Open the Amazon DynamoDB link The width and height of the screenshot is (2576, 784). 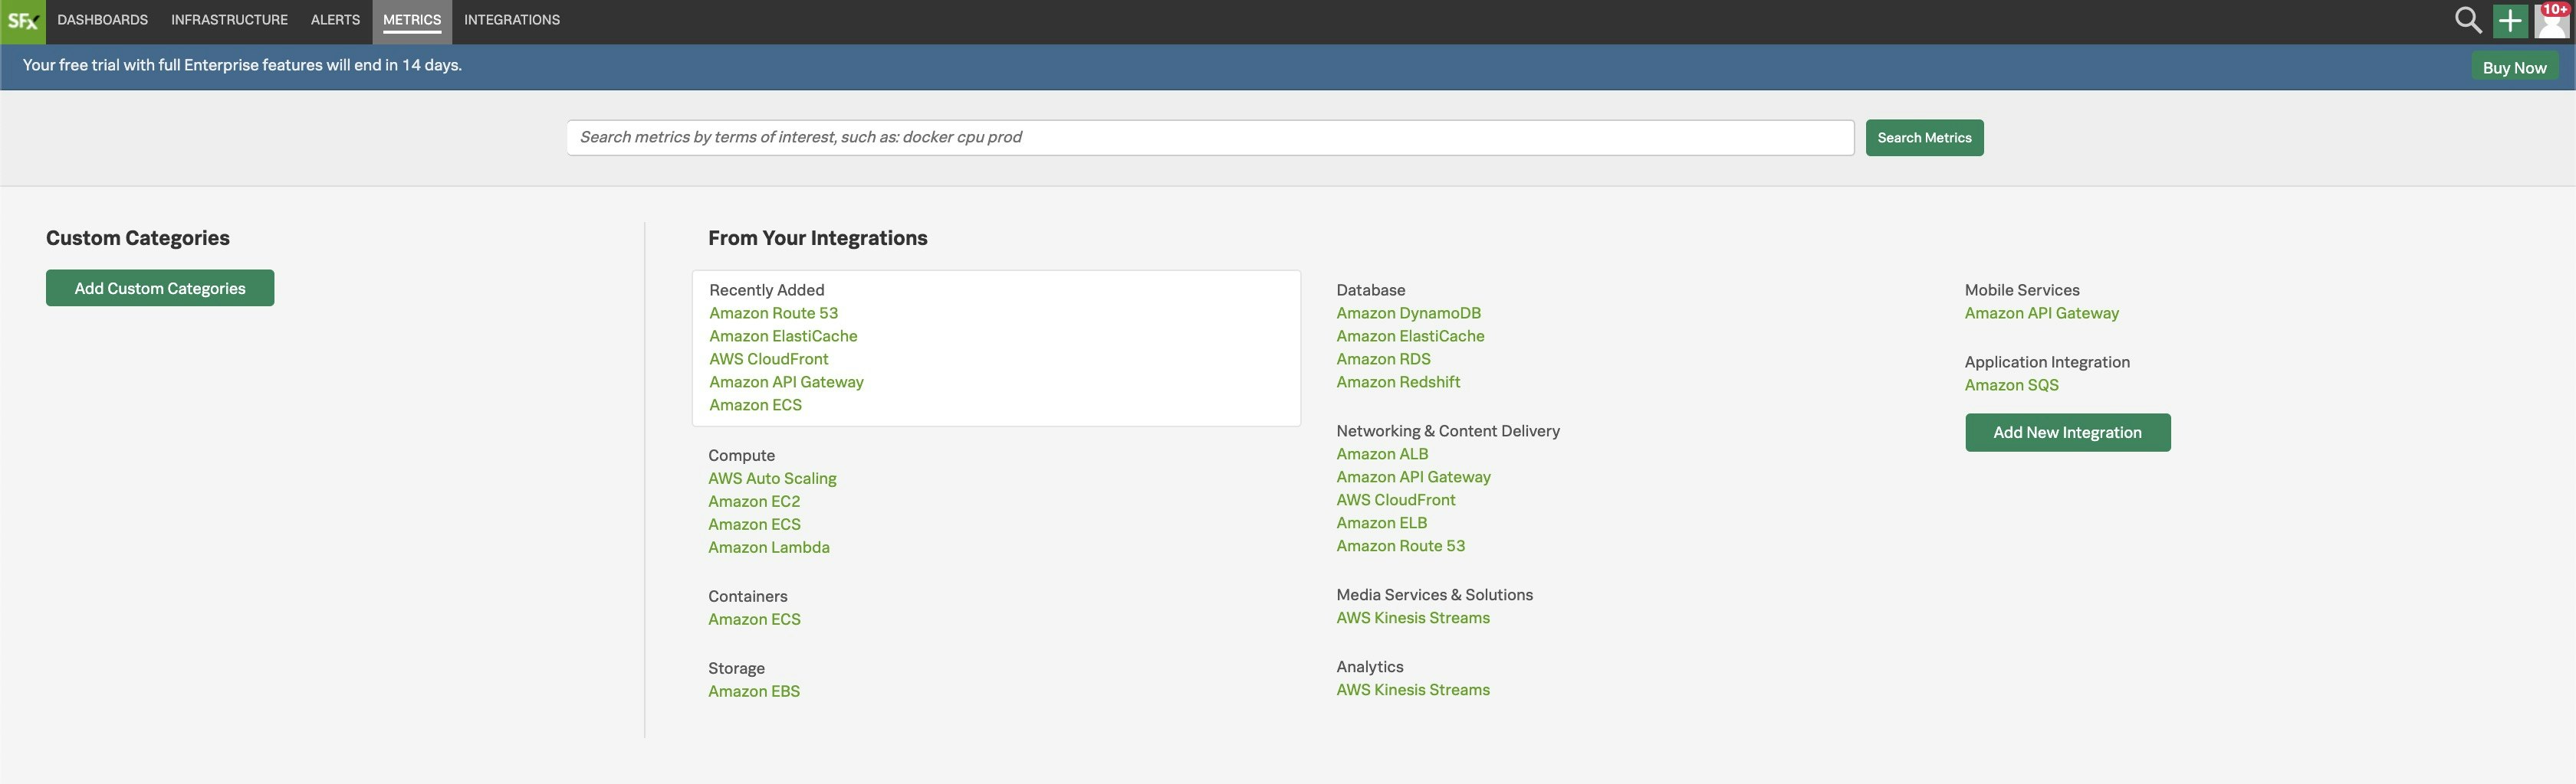(x=1409, y=312)
